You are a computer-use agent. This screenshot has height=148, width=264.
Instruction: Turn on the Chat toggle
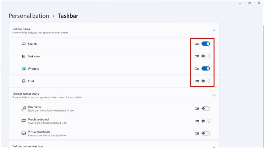coord(206,81)
